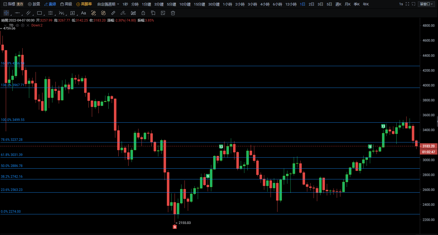Open the 指標 indicators button
Viewport: 438px width, 235px height.
coord(9,4)
